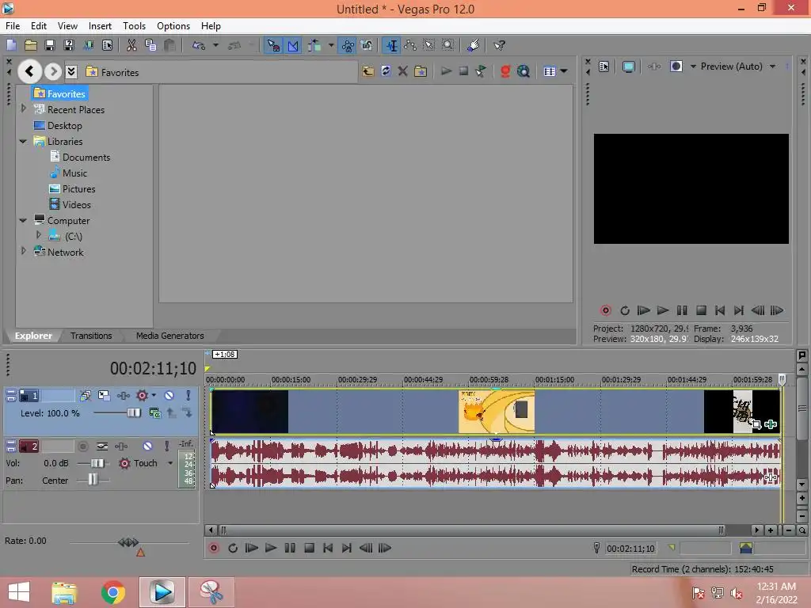811x608 pixels.
Task: Collapse the Libraries tree node
Action: tap(23, 141)
